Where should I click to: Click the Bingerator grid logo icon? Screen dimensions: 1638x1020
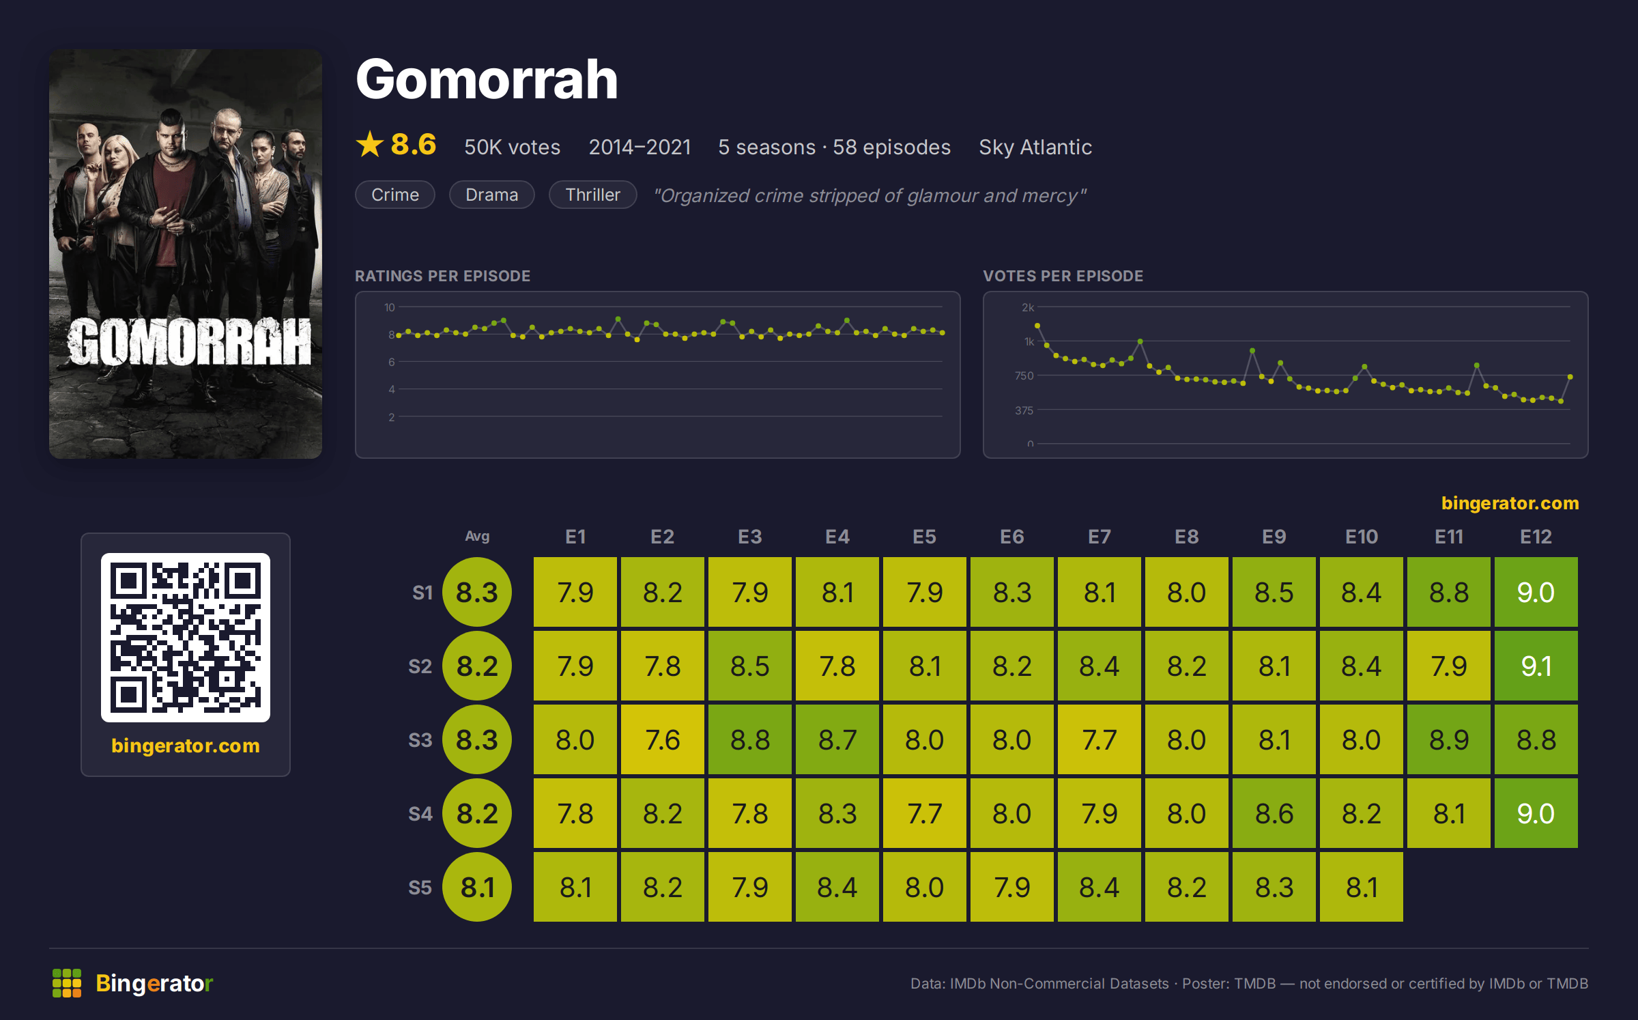tap(67, 983)
